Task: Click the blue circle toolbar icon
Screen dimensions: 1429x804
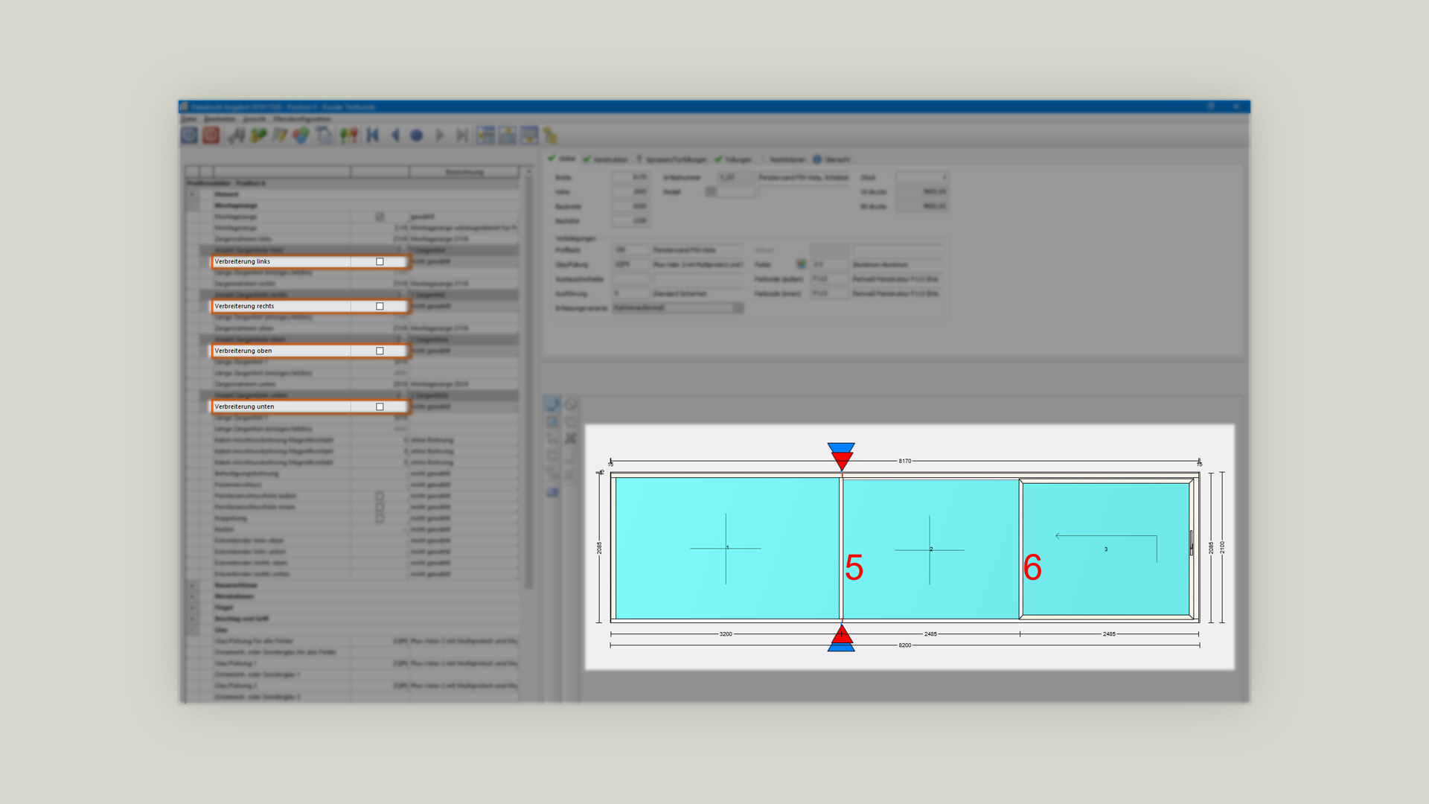Action: (417, 135)
